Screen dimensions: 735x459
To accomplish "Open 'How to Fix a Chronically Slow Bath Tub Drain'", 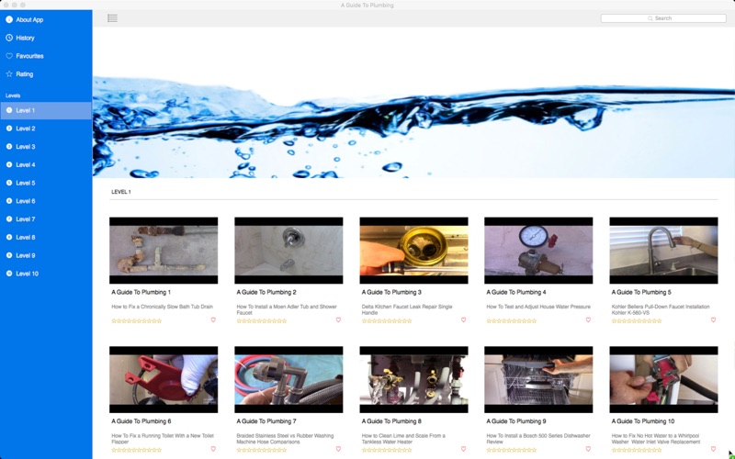I will (x=163, y=307).
